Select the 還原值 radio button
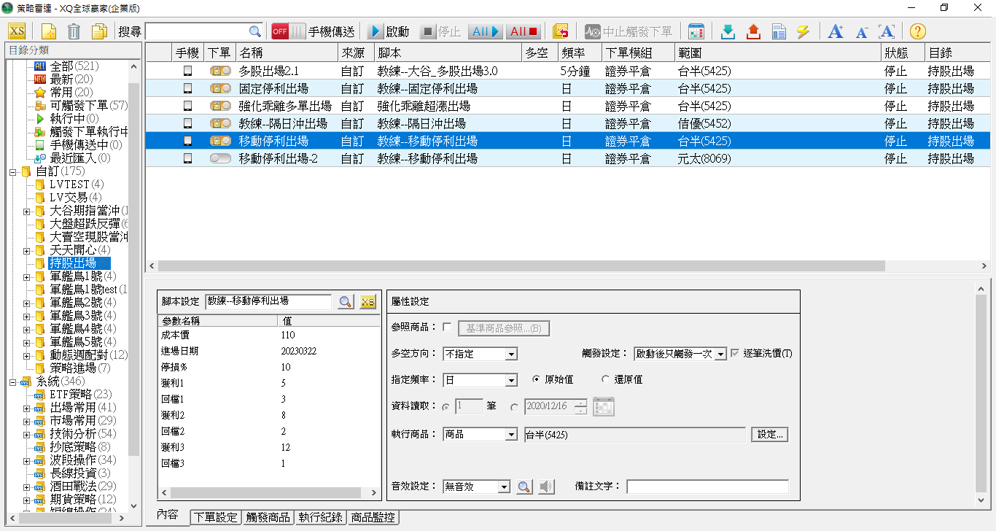996x531 pixels. tap(605, 380)
